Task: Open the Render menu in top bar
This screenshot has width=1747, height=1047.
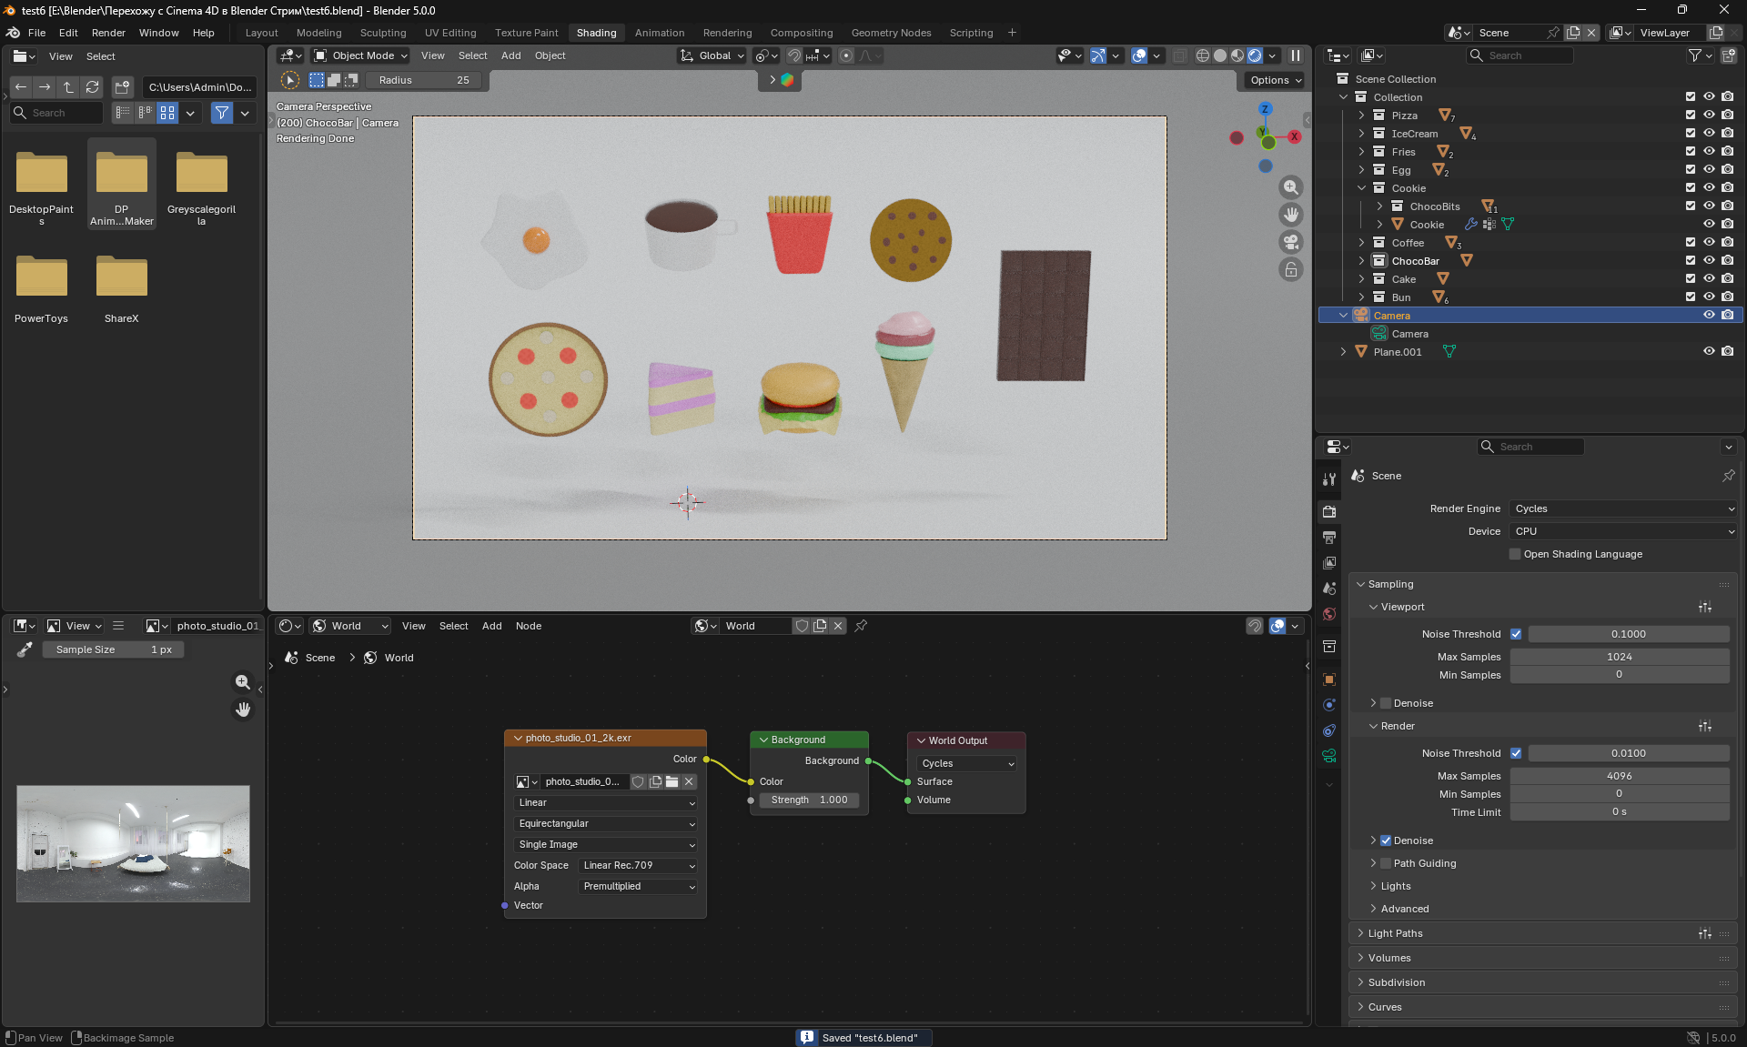Action: click(x=108, y=33)
